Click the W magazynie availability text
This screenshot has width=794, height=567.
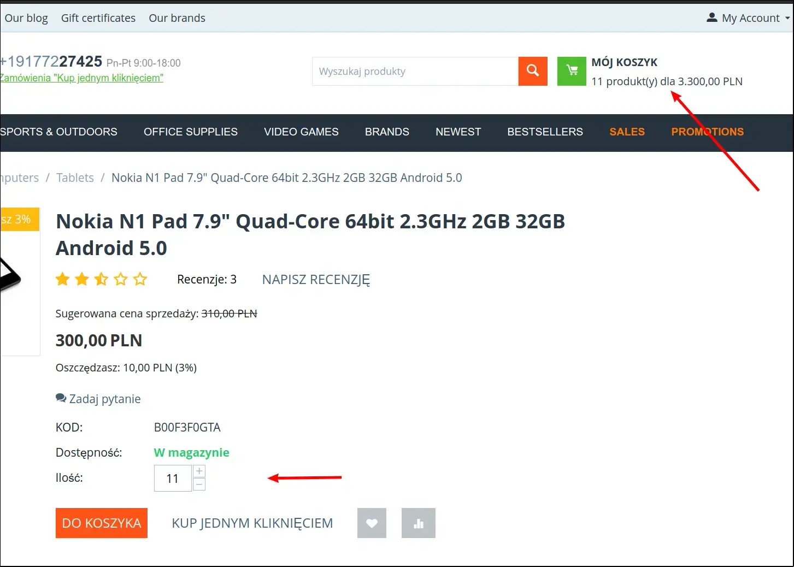[192, 452]
